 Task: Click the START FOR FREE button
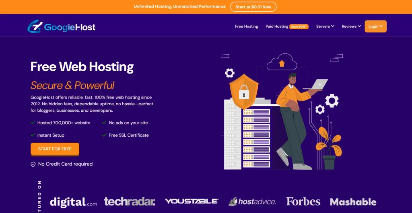[55, 149]
